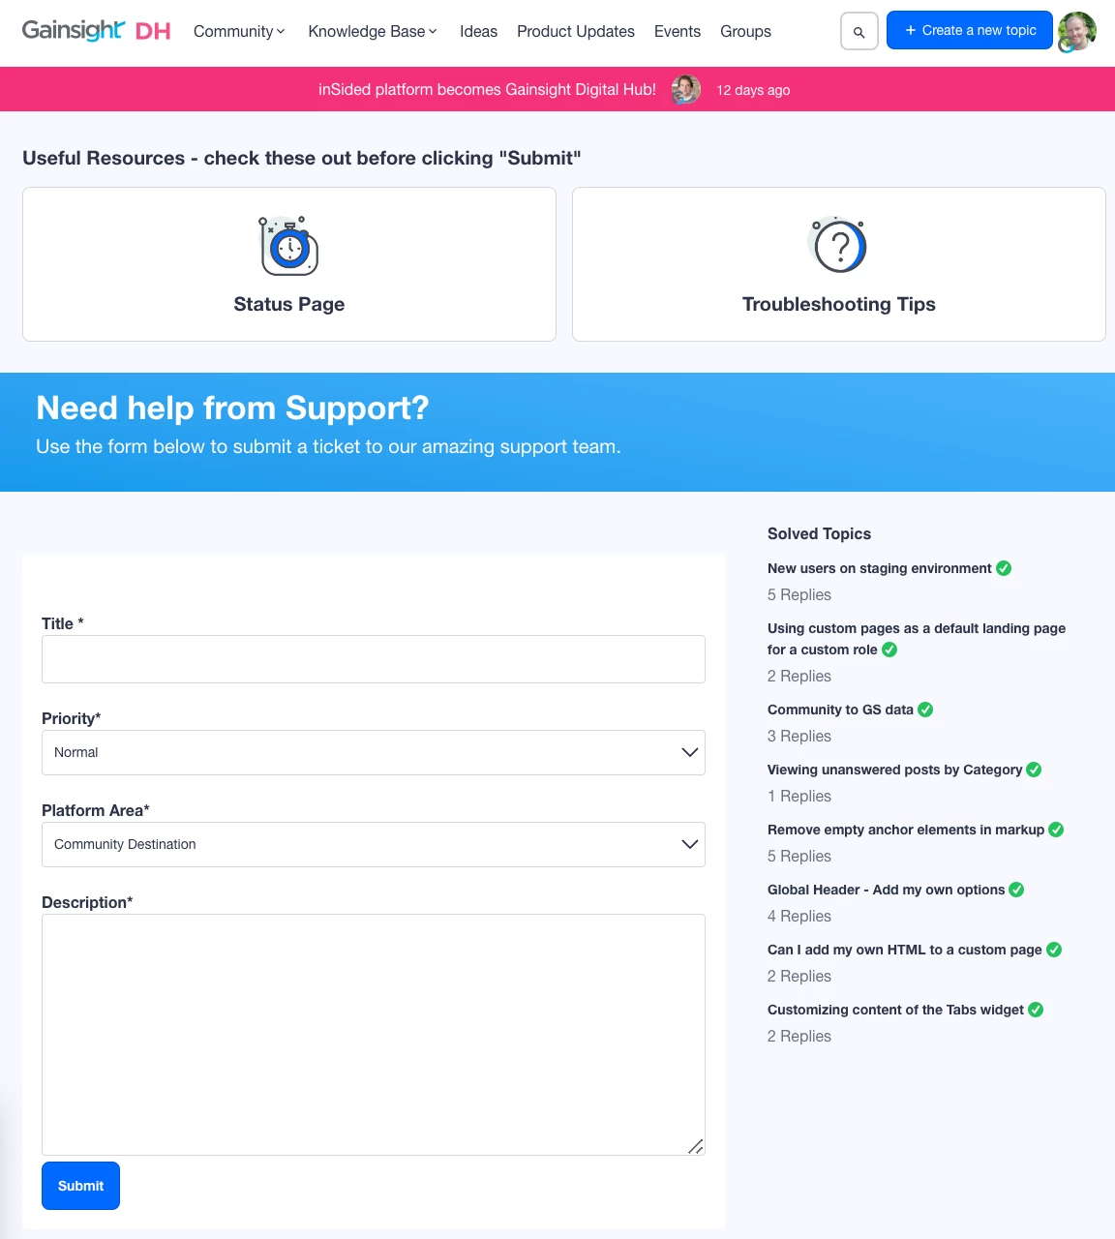Click solved checkmark beside Viewing unanswered posts

[1034, 770]
